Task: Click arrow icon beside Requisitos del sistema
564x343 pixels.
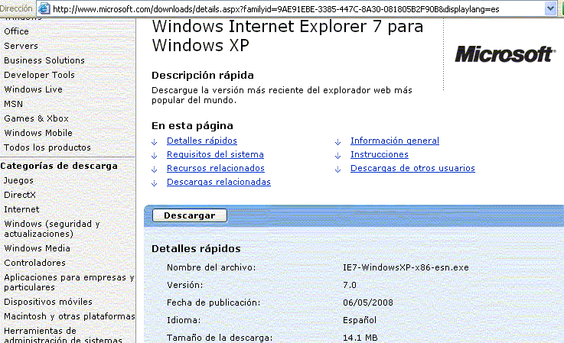Action: (x=155, y=156)
